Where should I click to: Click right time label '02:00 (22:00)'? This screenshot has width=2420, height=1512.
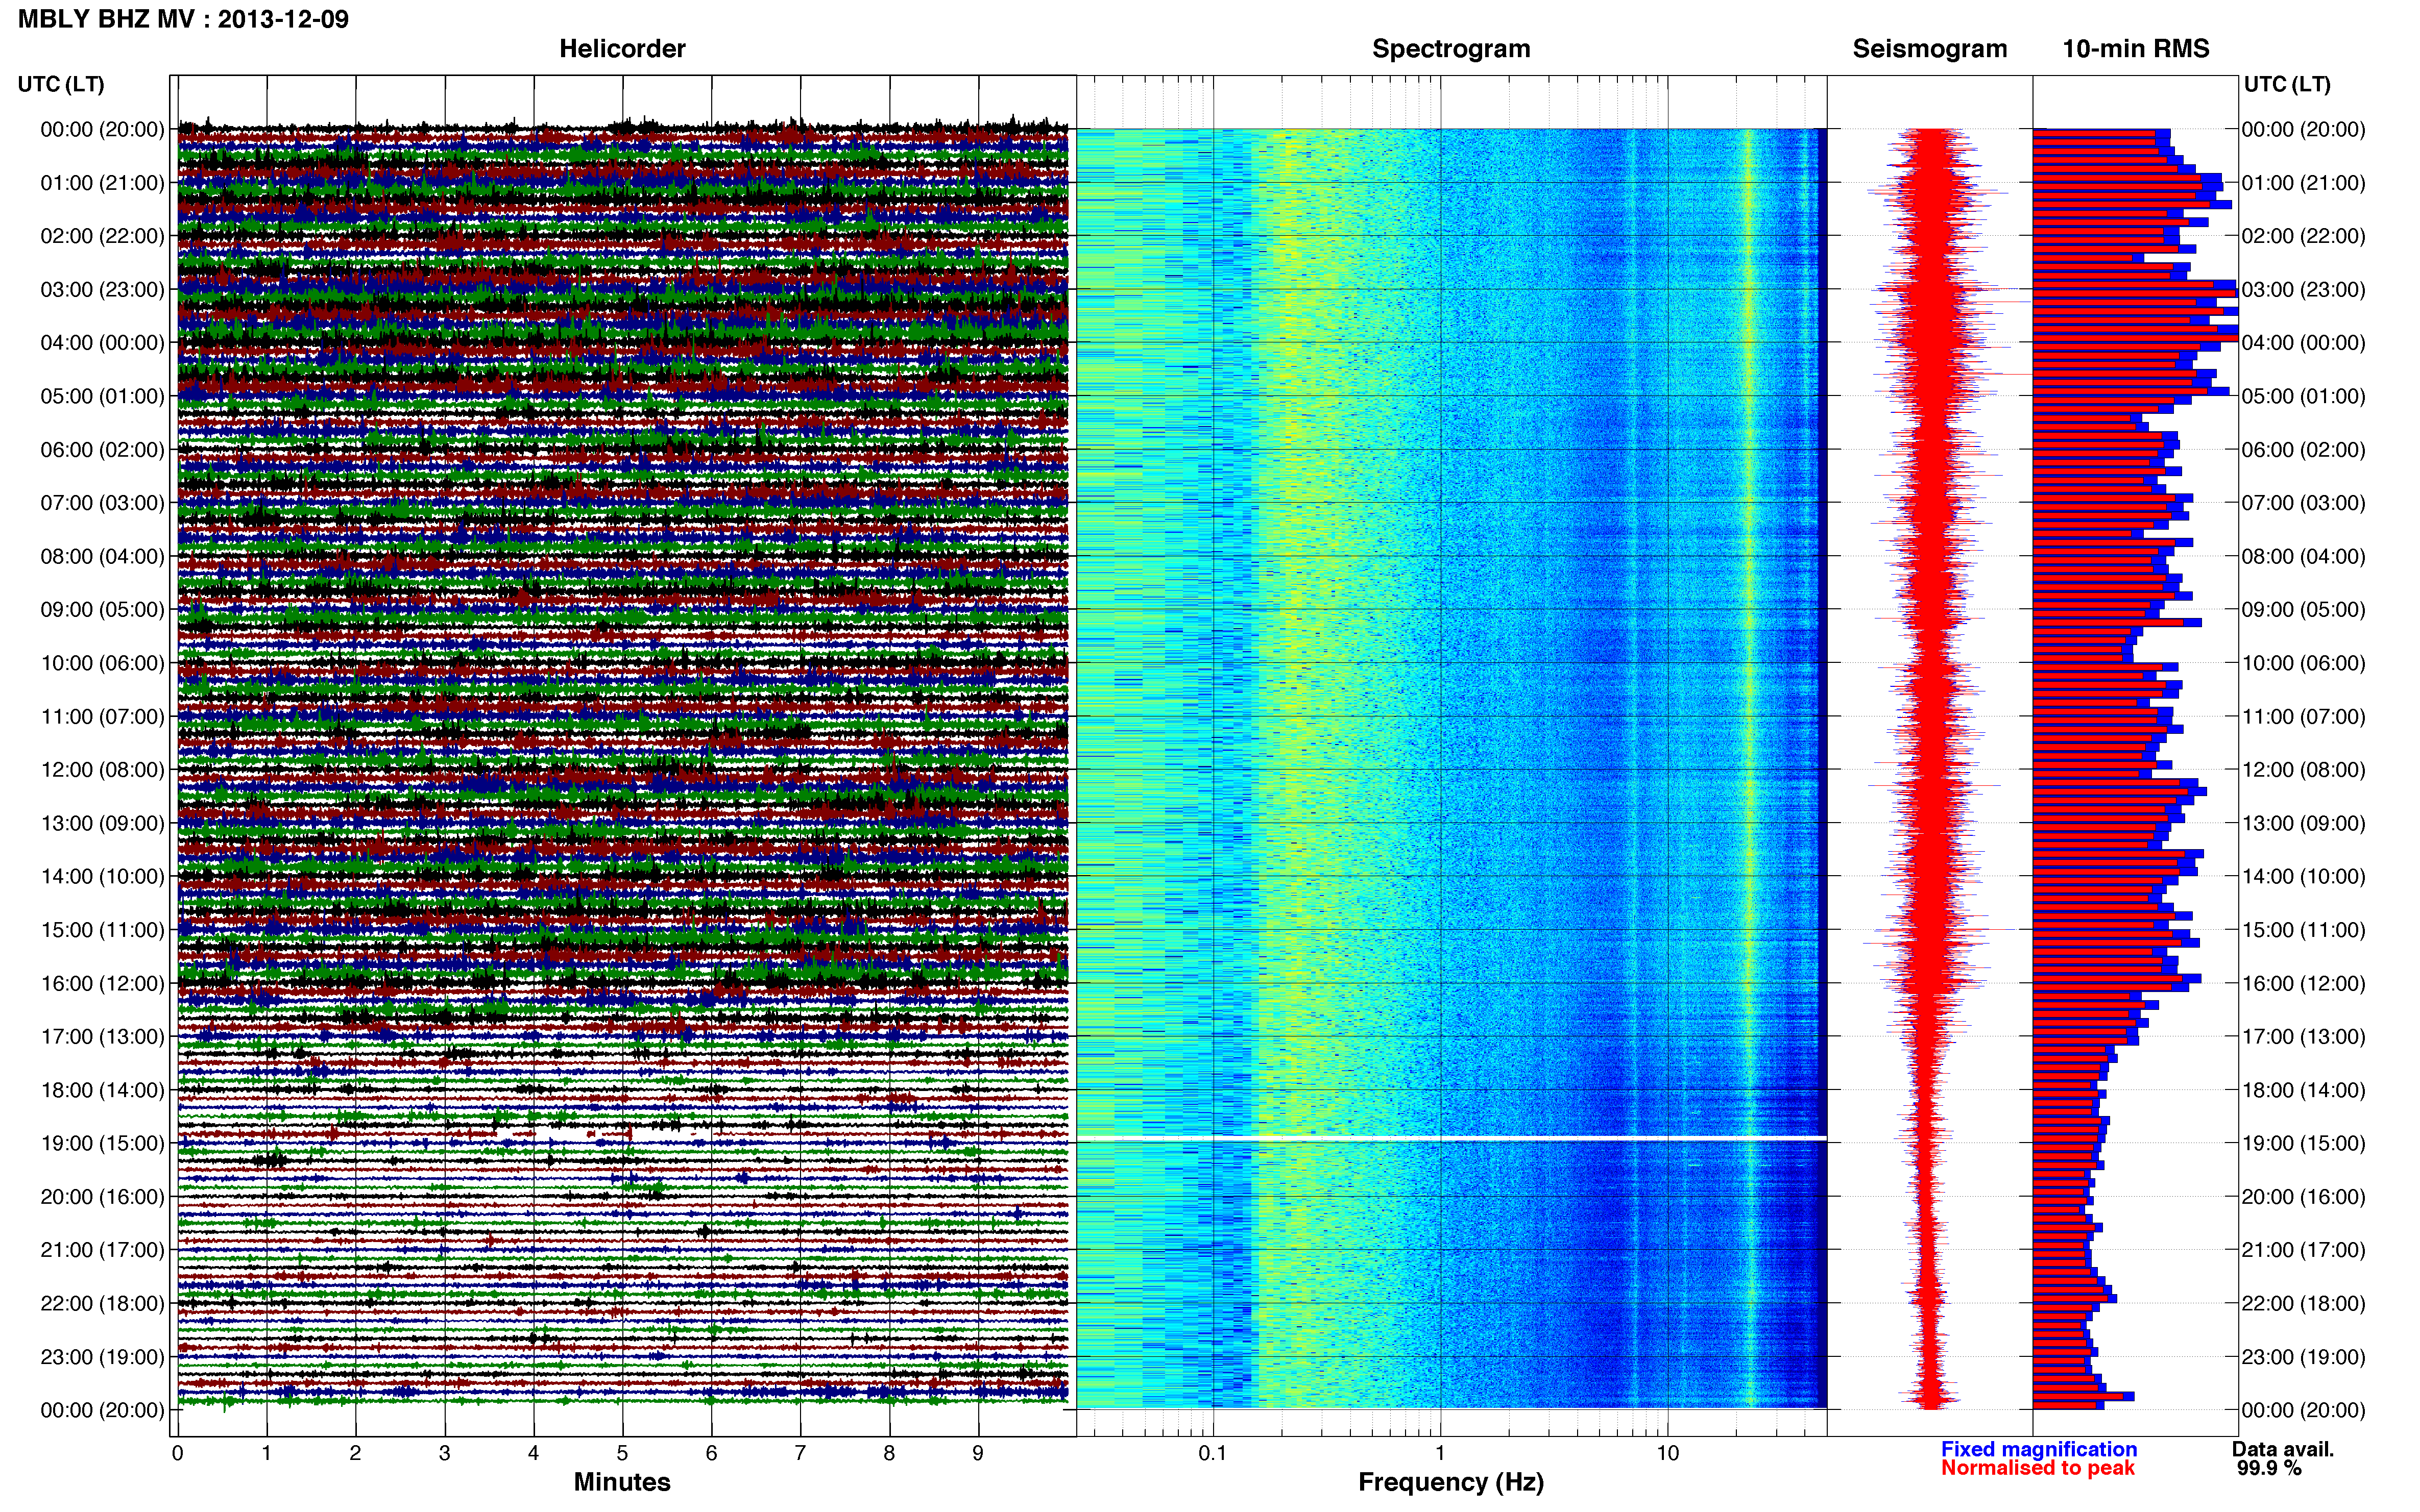2303,236
